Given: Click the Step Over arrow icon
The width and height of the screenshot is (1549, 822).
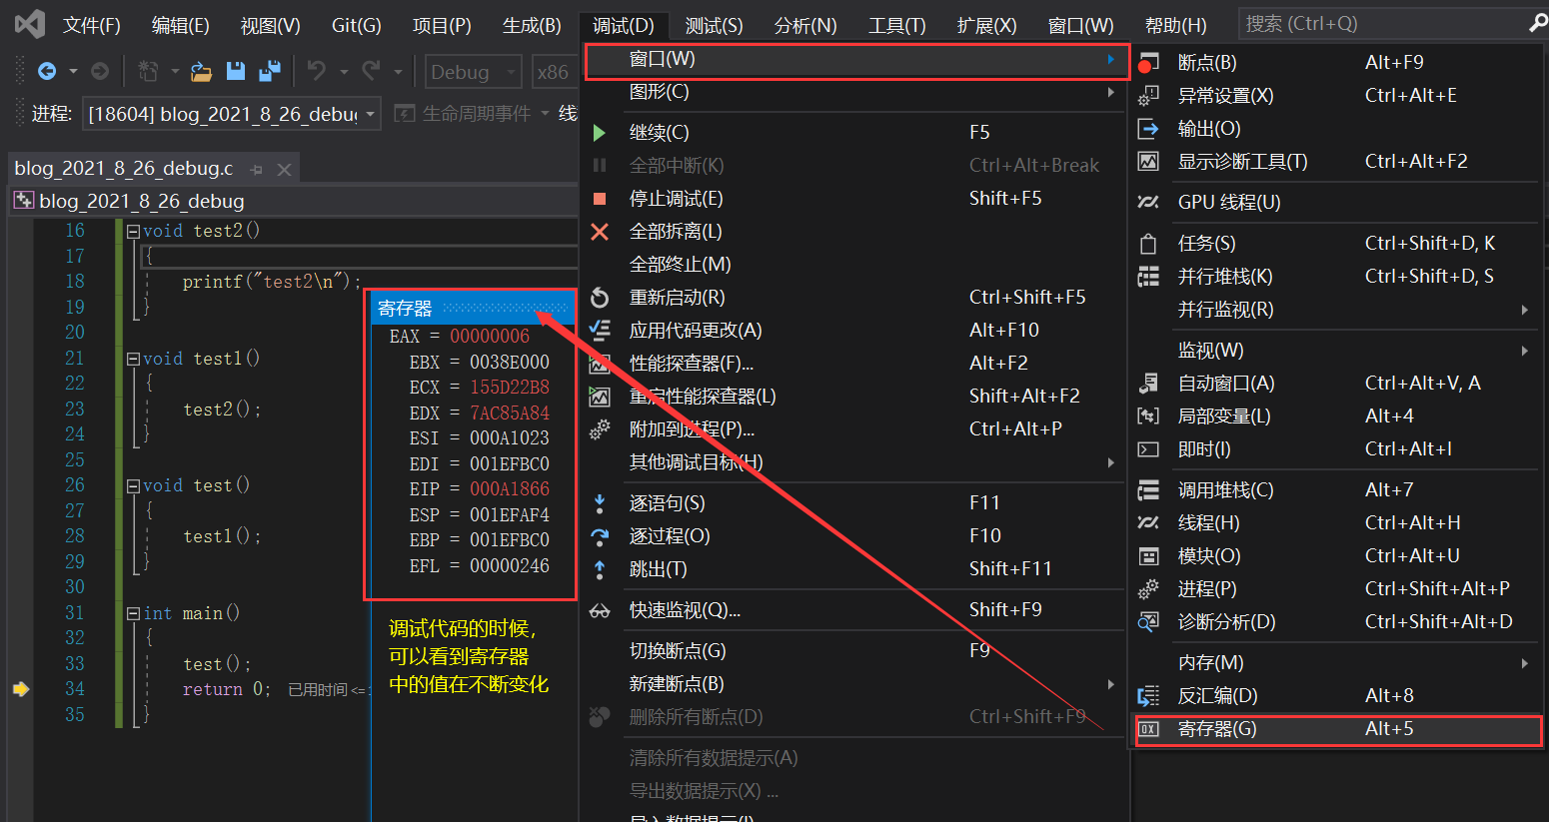Looking at the screenshot, I should pyautogui.click(x=600, y=536).
